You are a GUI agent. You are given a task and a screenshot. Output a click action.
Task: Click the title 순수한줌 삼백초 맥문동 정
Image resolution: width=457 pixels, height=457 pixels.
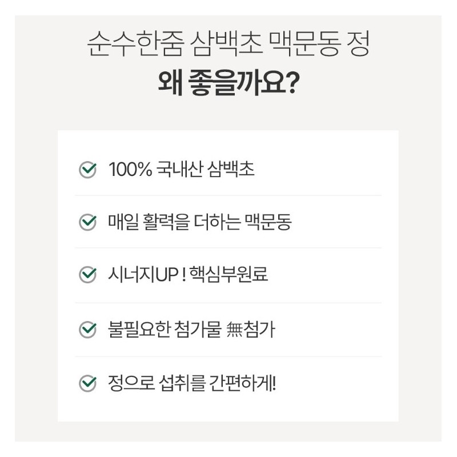(x=228, y=43)
